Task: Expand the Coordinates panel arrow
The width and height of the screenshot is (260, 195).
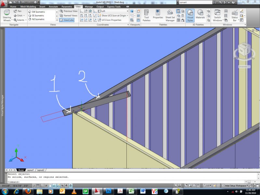Action: pos(128,25)
